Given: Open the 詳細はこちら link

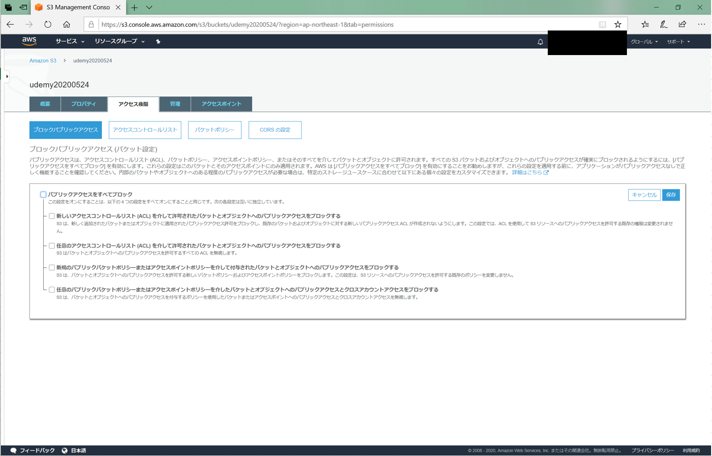Looking at the screenshot, I should [530, 172].
